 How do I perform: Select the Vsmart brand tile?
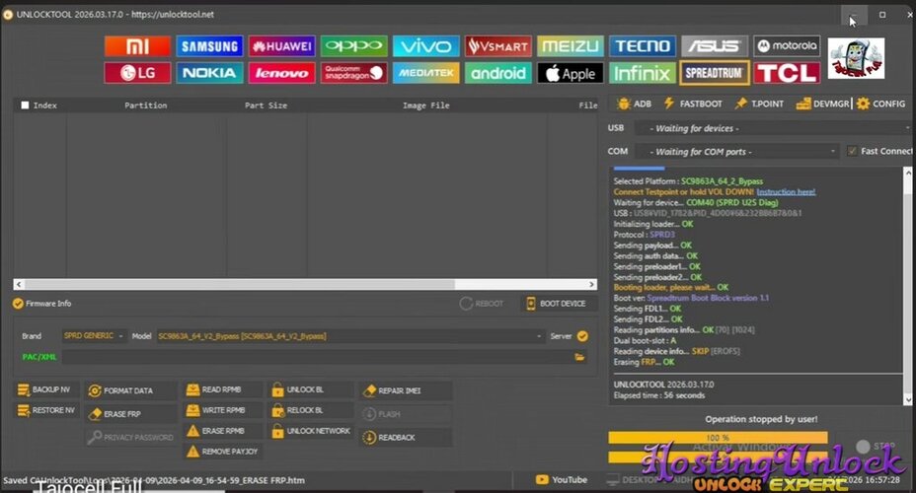click(498, 46)
